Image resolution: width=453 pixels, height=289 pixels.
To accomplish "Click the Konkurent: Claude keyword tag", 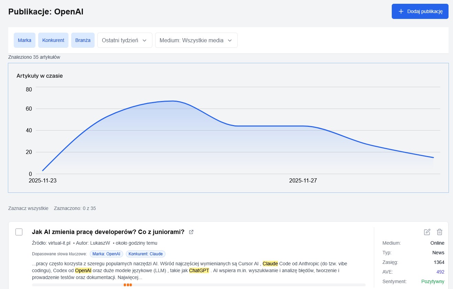I will [145, 254].
